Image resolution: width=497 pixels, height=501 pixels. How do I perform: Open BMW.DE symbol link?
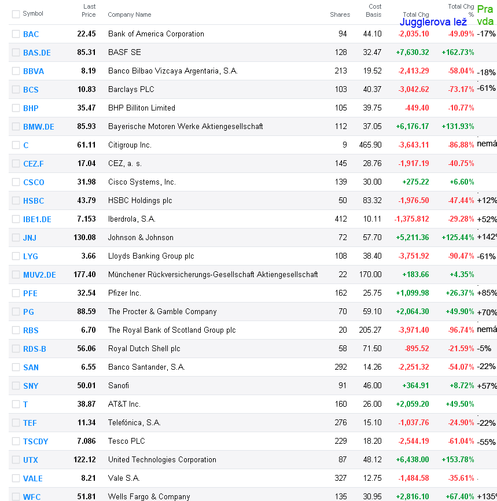[x=39, y=127]
